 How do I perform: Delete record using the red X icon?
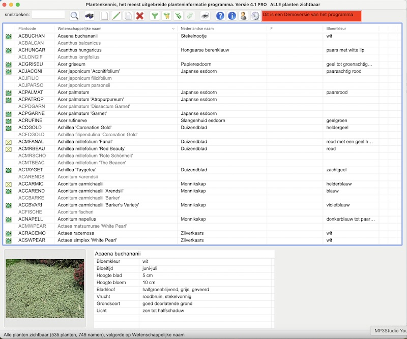[x=139, y=16]
